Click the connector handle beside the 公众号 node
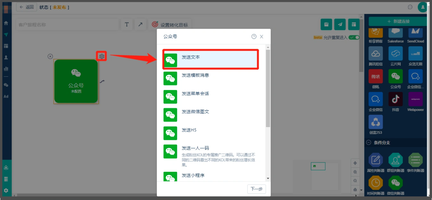 point(102,82)
